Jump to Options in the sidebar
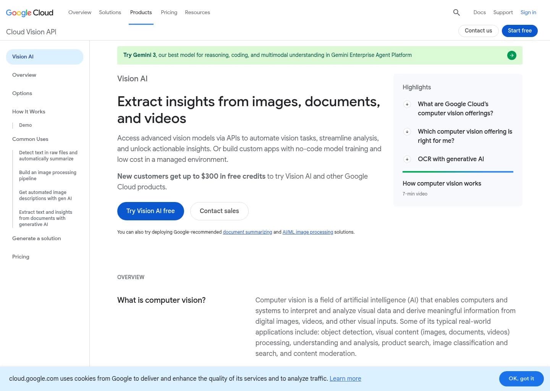 pos(22,93)
